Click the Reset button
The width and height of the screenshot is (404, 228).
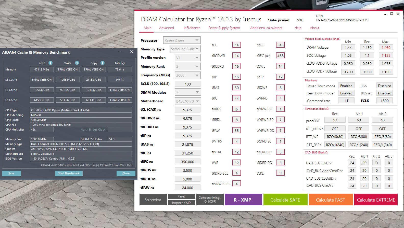181,196
